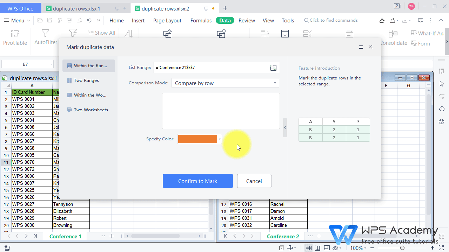Click the orange highlight color swatch

pos(197,139)
